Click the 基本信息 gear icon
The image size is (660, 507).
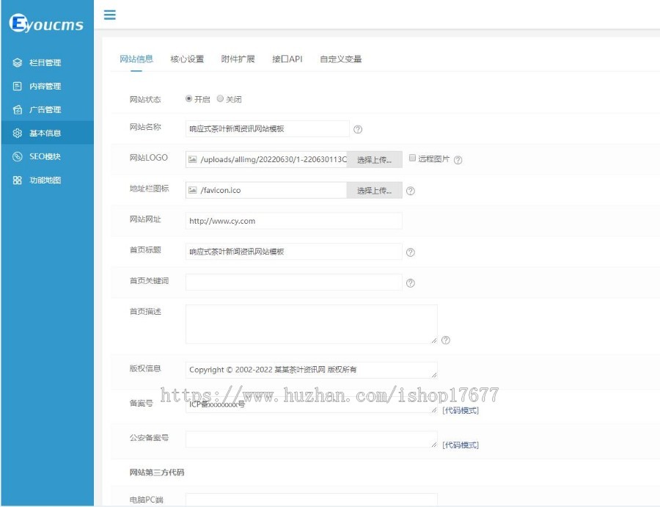coord(18,133)
